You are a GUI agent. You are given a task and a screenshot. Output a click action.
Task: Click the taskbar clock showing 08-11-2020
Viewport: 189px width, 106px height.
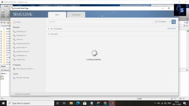pyautogui.click(x=177, y=103)
